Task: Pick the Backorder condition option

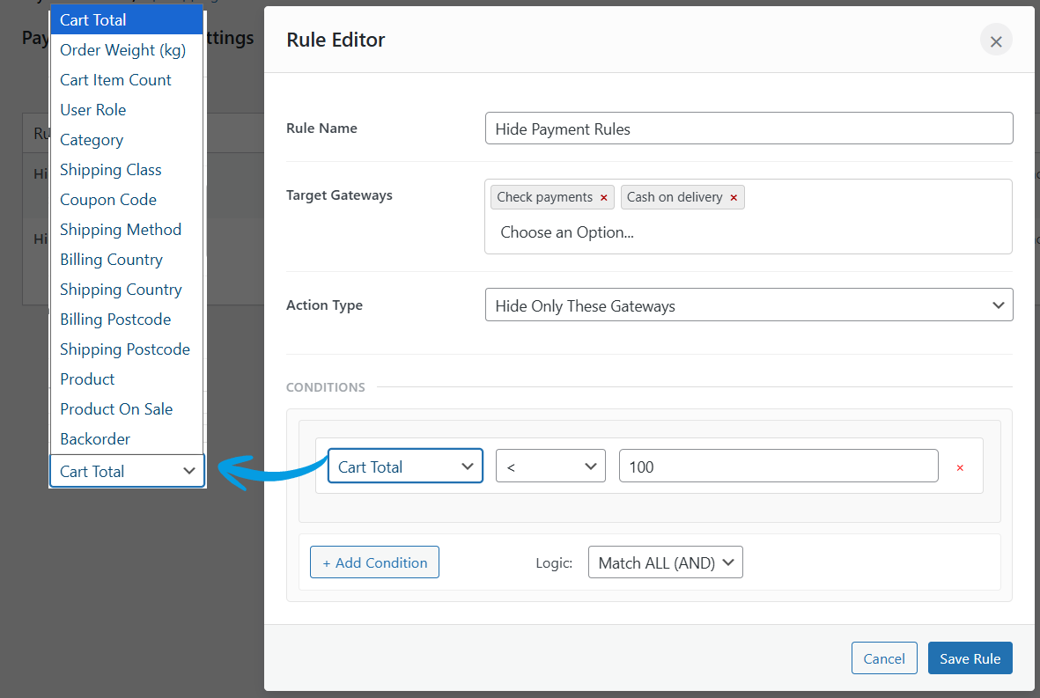Action: pos(95,439)
